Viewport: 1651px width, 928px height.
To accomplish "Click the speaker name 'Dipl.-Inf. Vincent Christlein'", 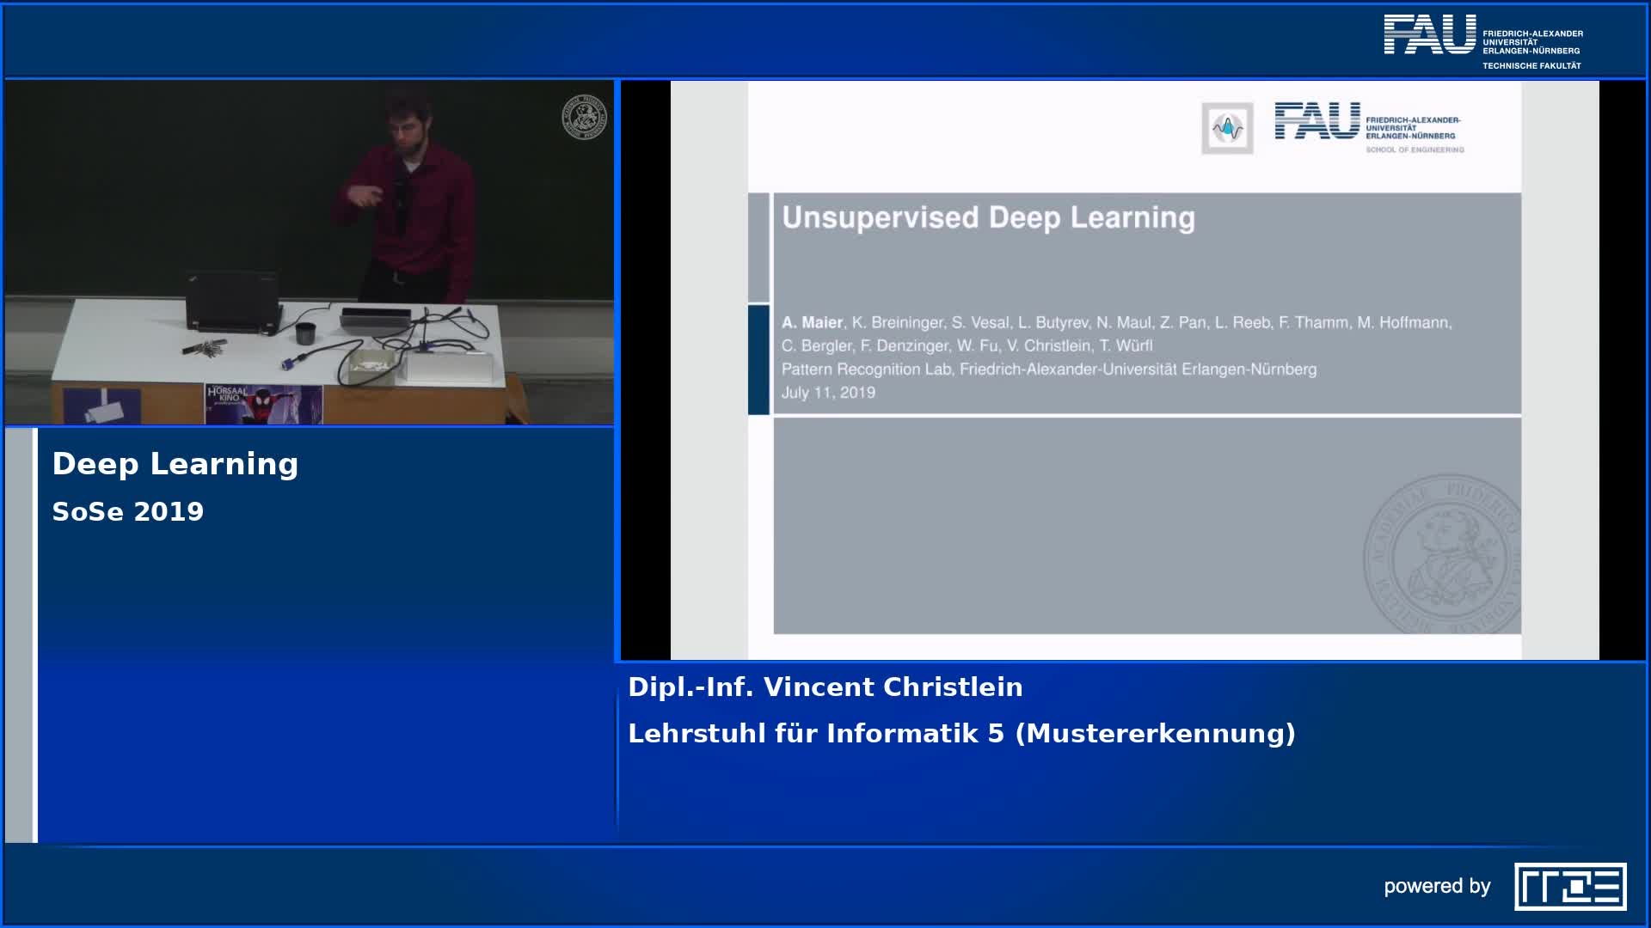I will [825, 687].
